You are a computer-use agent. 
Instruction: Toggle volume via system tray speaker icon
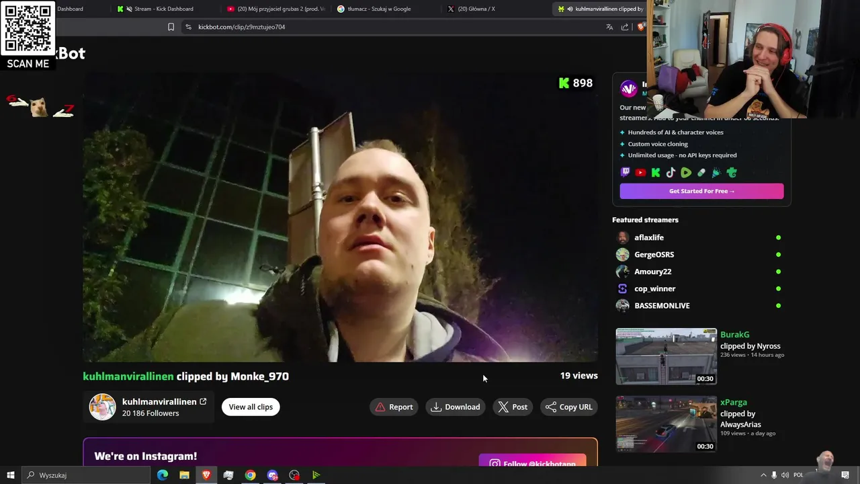(x=785, y=475)
